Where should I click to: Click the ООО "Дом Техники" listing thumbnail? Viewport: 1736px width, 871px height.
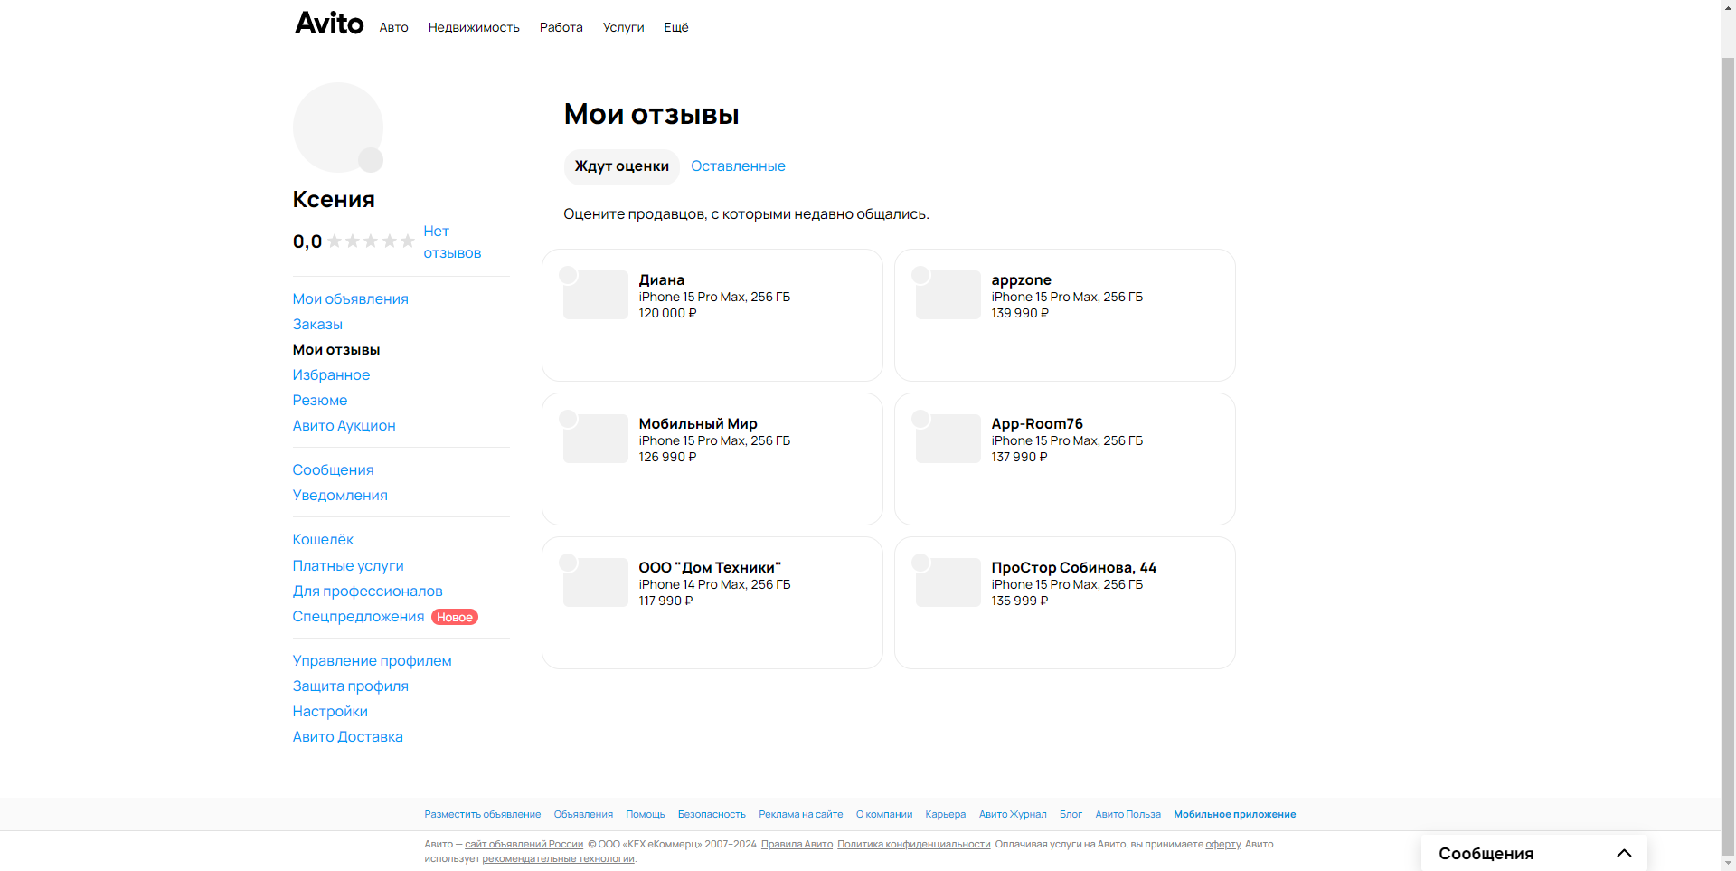click(596, 582)
